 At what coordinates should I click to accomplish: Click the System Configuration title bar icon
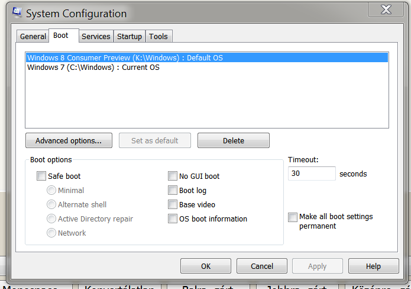click(17, 12)
